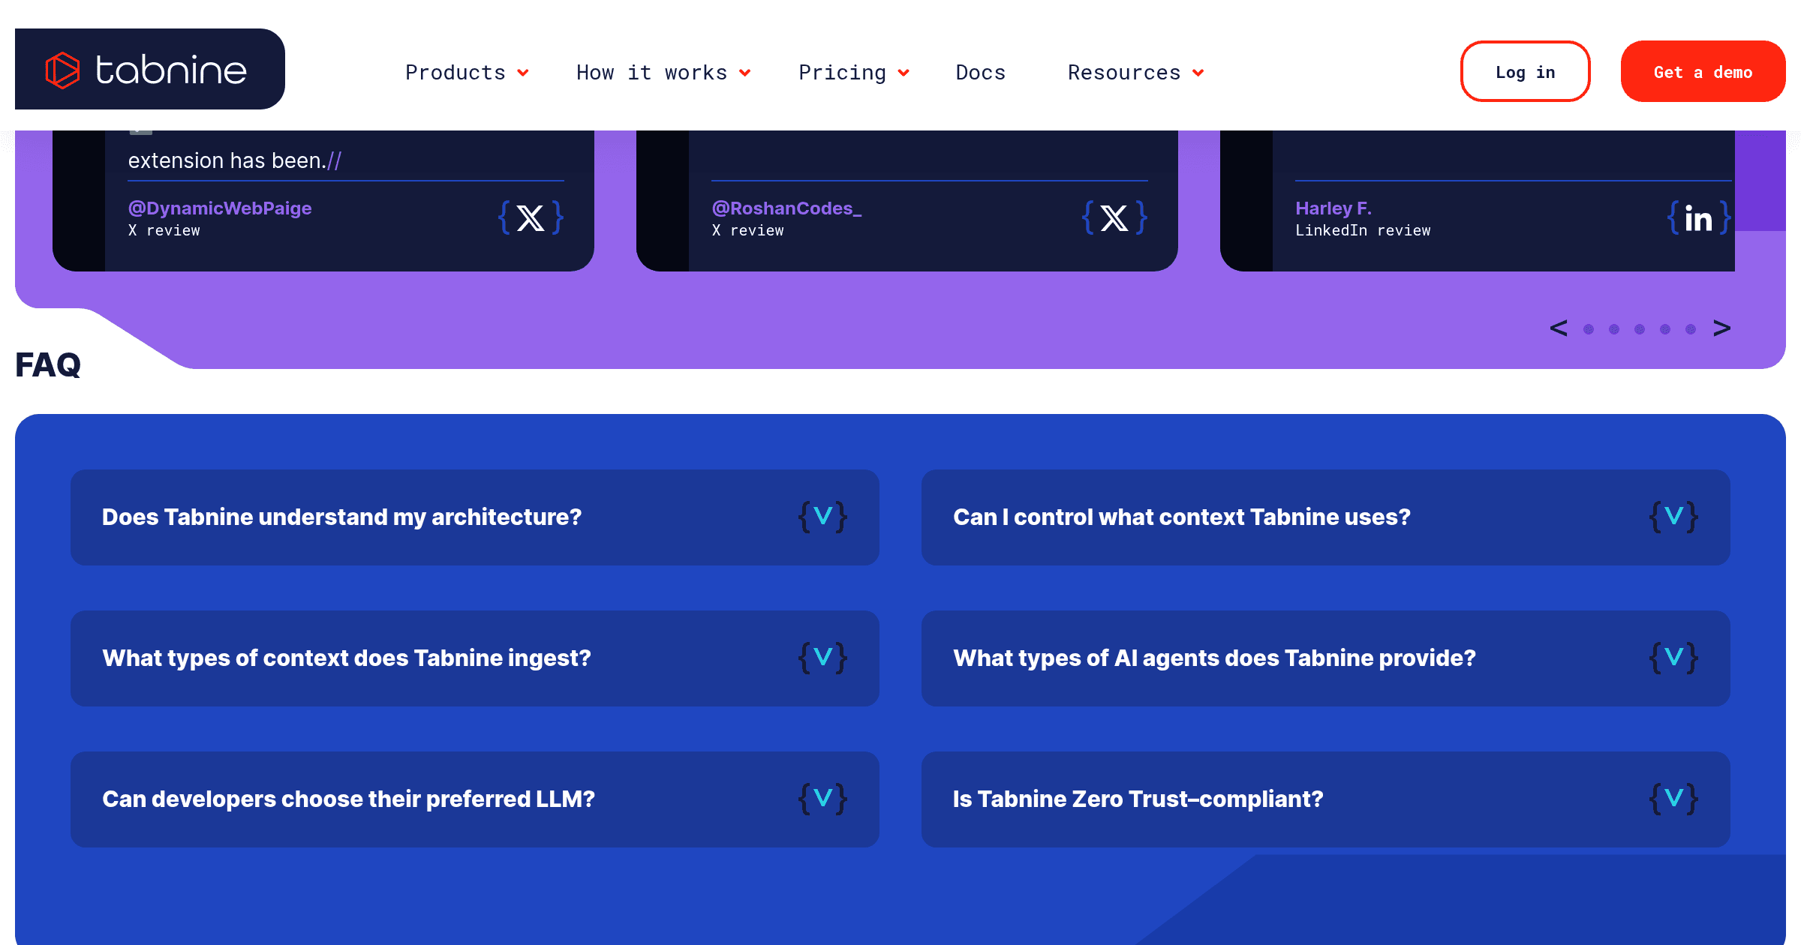Select the fifth carousel dot
This screenshot has width=1801, height=945.
click(1691, 329)
